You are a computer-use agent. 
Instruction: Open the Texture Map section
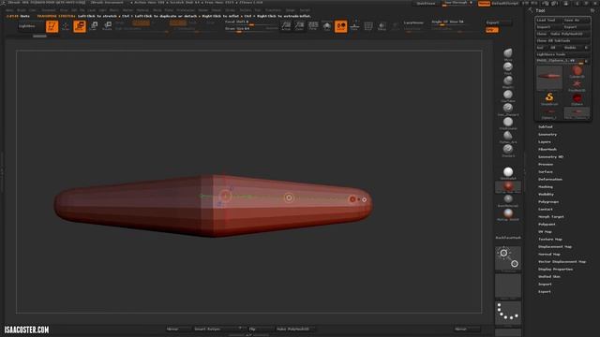coord(550,240)
